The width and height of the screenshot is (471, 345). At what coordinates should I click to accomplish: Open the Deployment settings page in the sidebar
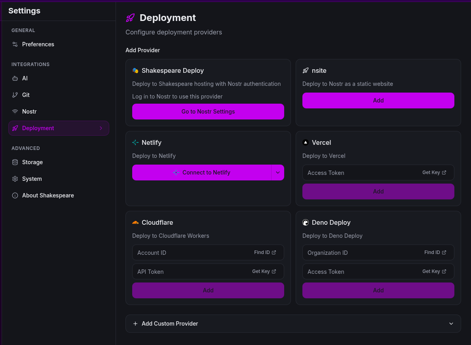[38, 128]
